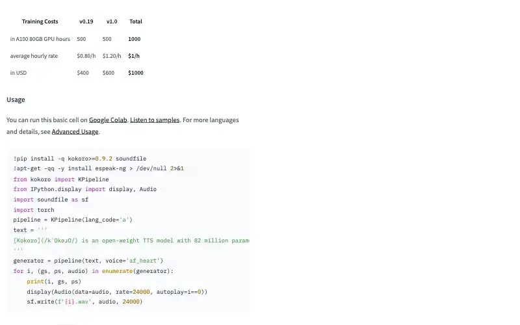Click the 'for i, (gs, ps, audio)' loop line
Viewport: 520px width, 325px height.
[x=94, y=271]
